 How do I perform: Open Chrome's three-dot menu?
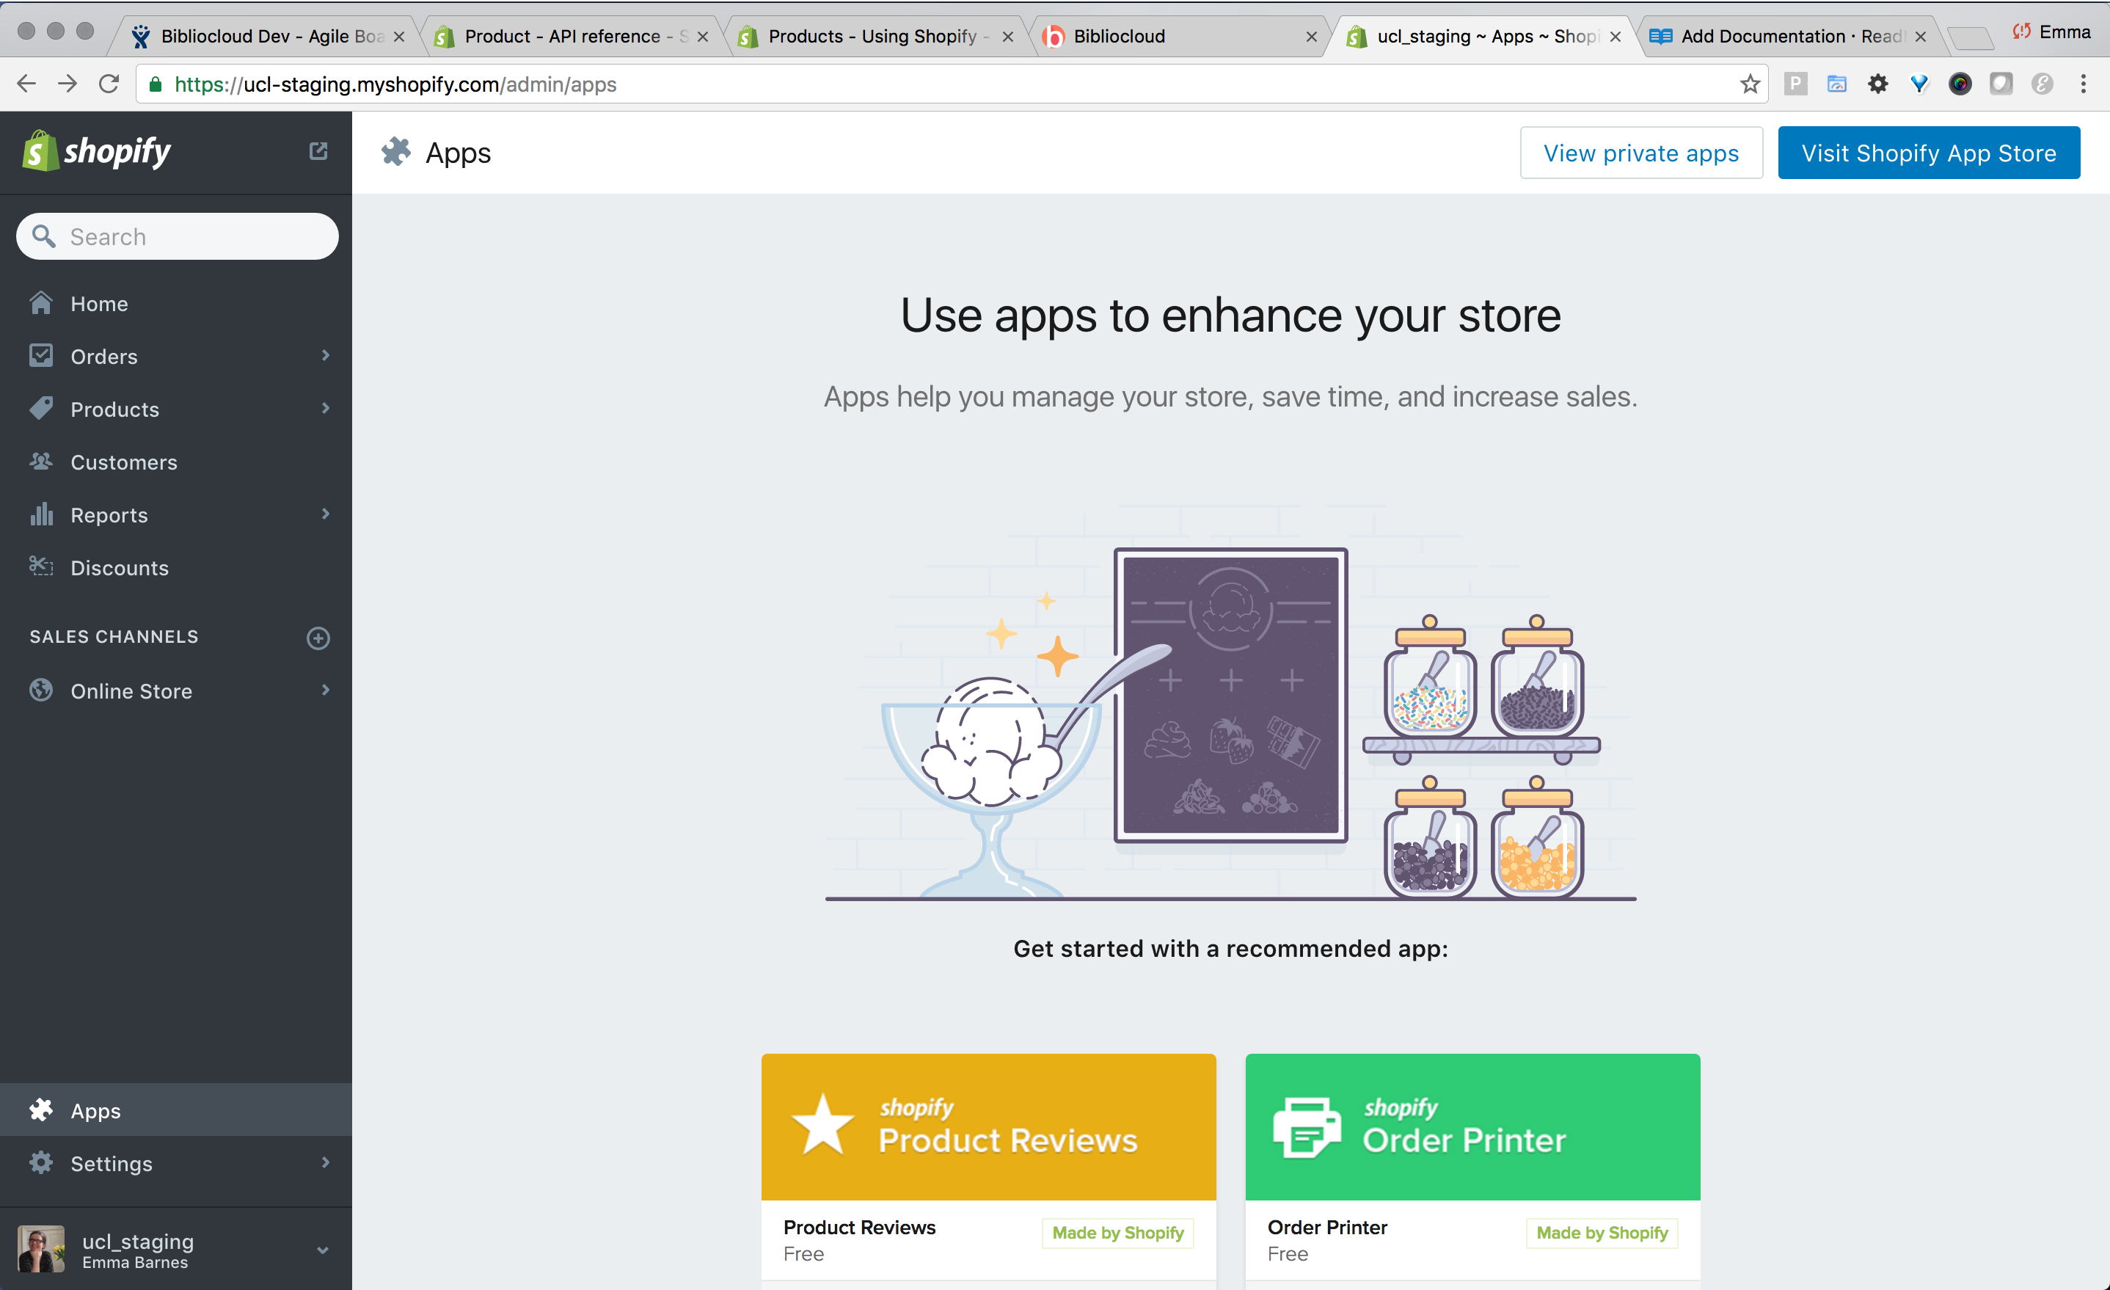click(2083, 84)
